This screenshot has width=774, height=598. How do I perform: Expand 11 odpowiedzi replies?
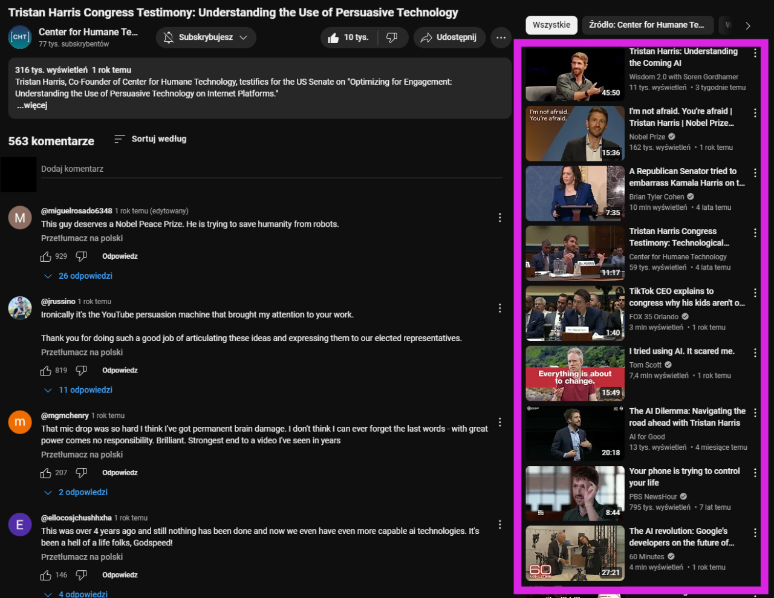tap(79, 390)
